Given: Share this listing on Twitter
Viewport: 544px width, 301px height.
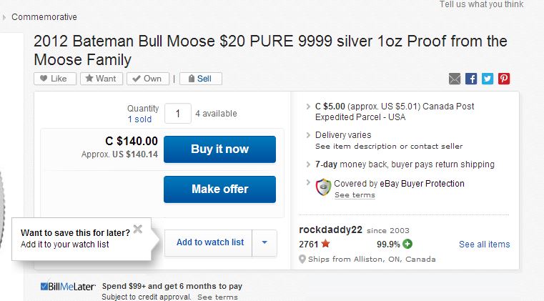Looking at the screenshot, I should tap(488, 79).
